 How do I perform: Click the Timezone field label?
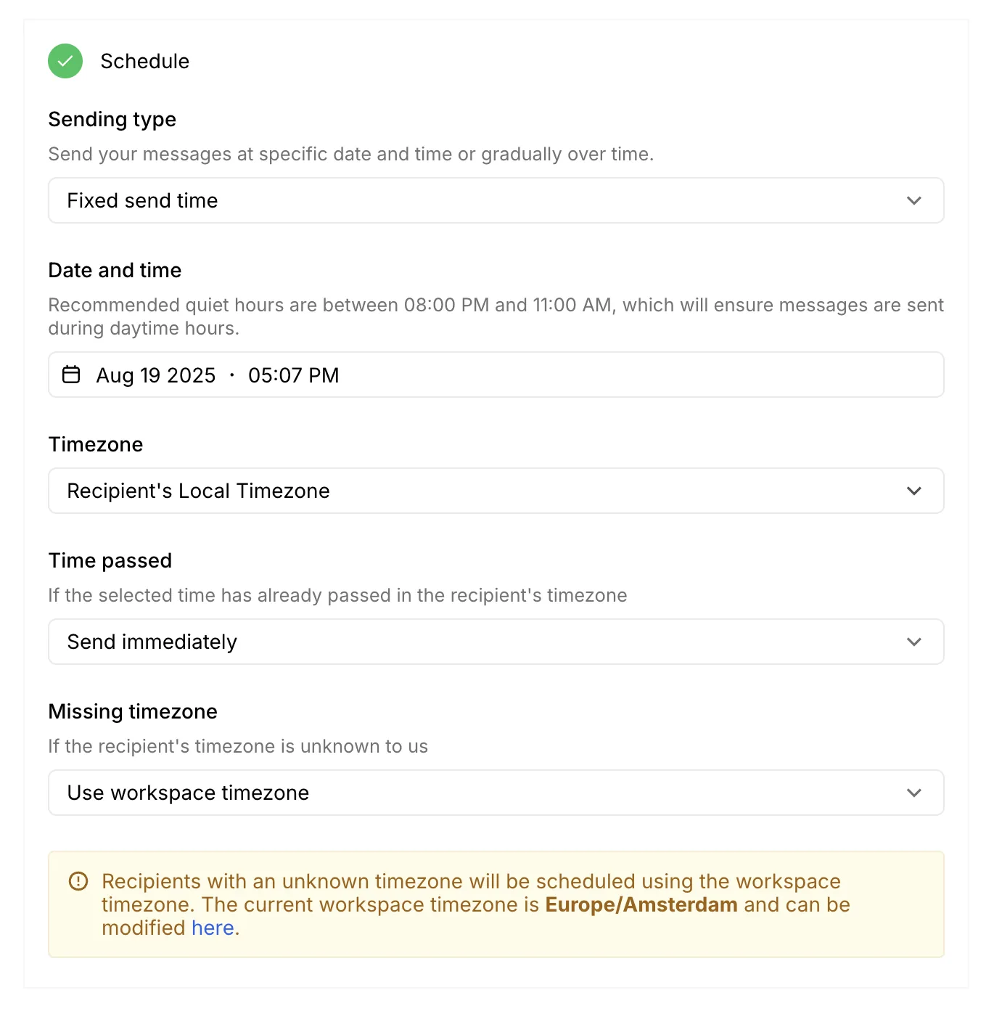[x=96, y=444]
